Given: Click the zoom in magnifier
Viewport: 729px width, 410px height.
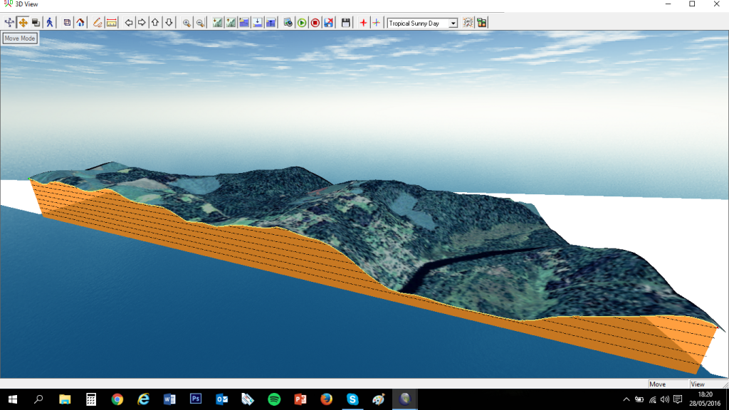Looking at the screenshot, I should [187, 23].
